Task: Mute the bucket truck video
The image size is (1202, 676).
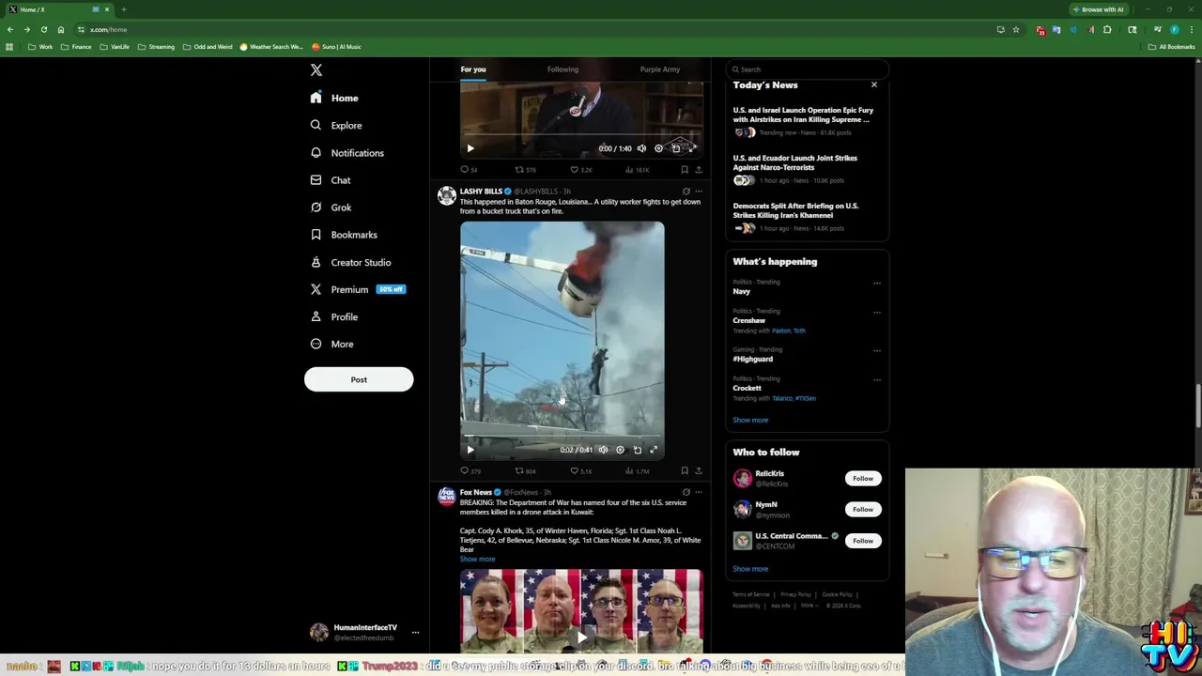Action: click(603, 450)
